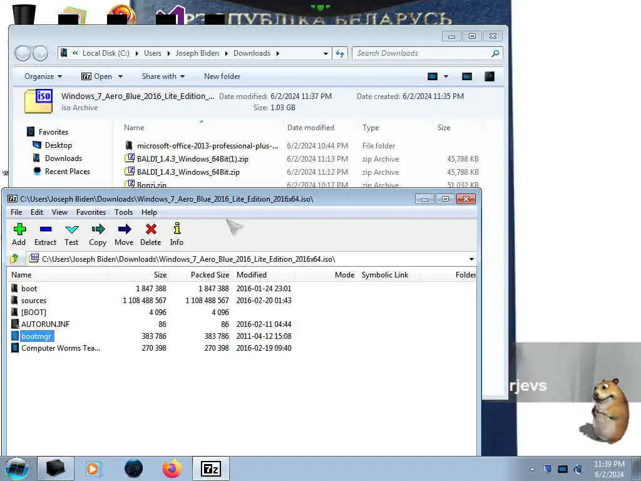Show hidden system tray icons

tap(532, 469)
